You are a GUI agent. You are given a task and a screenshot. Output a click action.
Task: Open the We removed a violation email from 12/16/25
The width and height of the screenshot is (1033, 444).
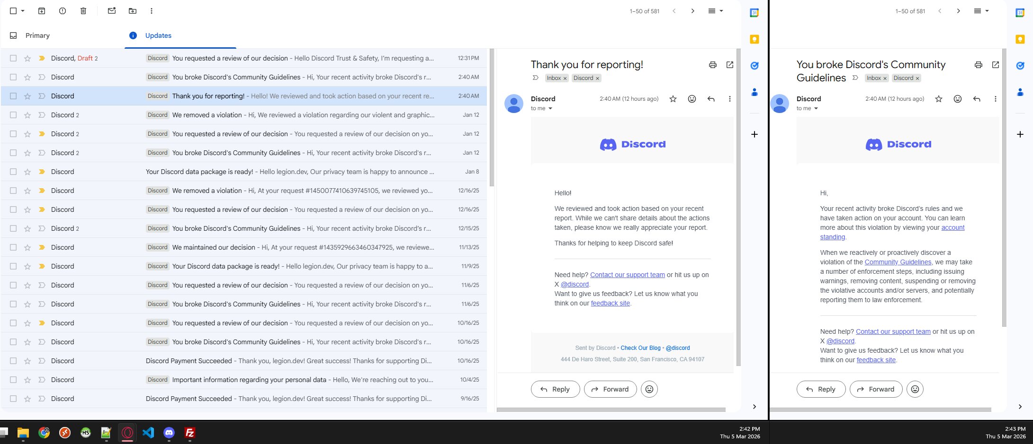point(244,191)
